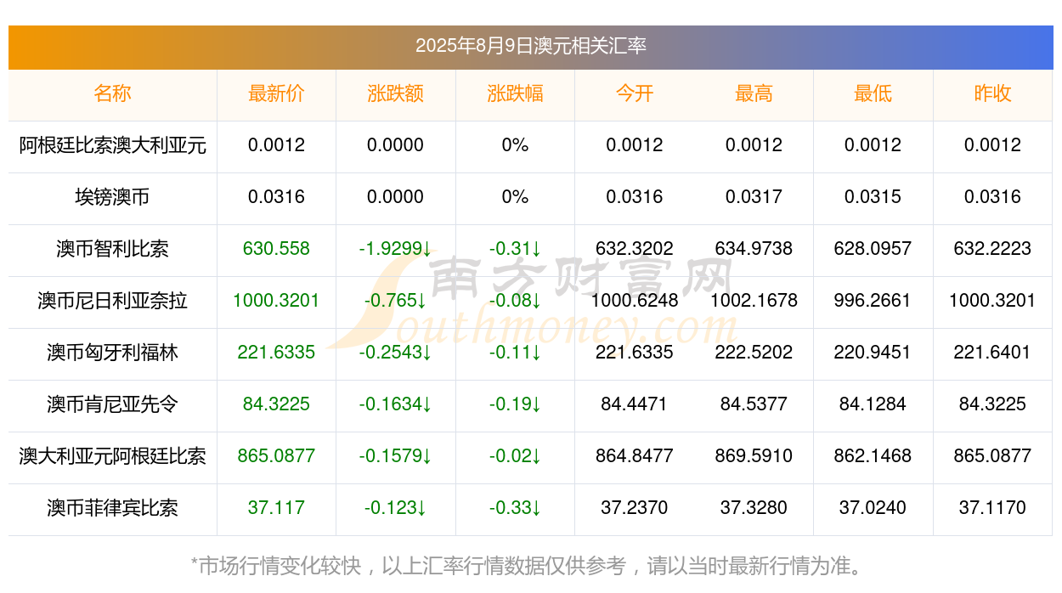The image size is (1062, 593).
Task: Click the opening price 84.4471
Action: pyautogui.click(x=635, y=404)
